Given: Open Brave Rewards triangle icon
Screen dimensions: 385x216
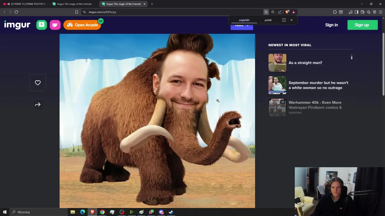Looking at the screenshot, I should tap(294, 12).
